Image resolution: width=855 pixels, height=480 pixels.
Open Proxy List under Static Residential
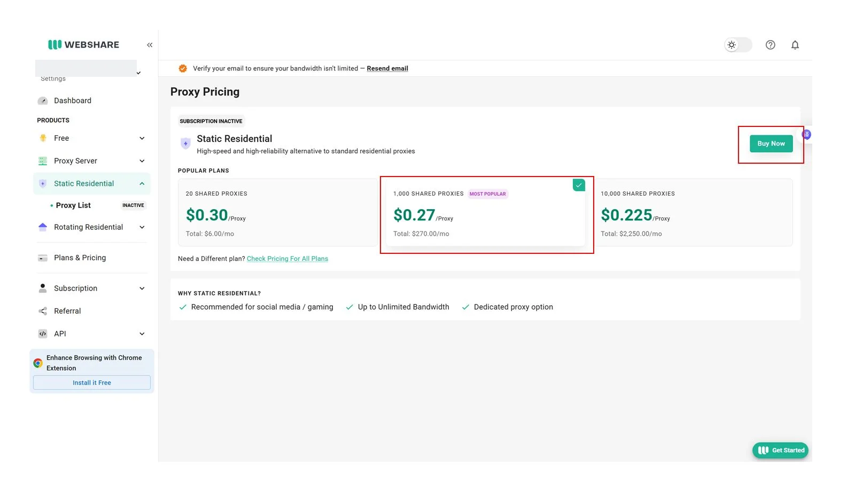[73, 205]
